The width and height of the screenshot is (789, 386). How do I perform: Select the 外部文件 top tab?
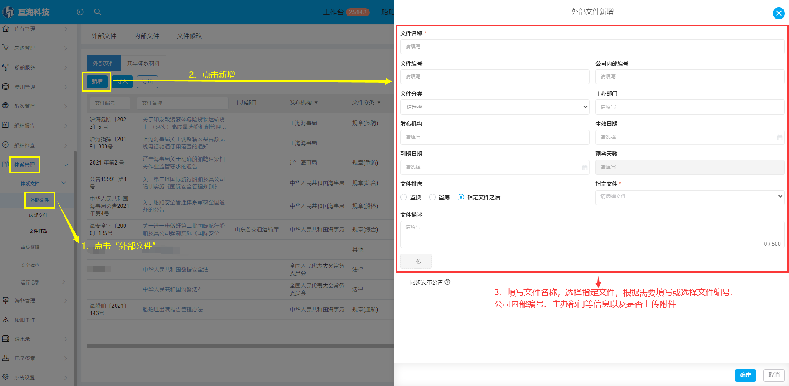coord(104,36)
